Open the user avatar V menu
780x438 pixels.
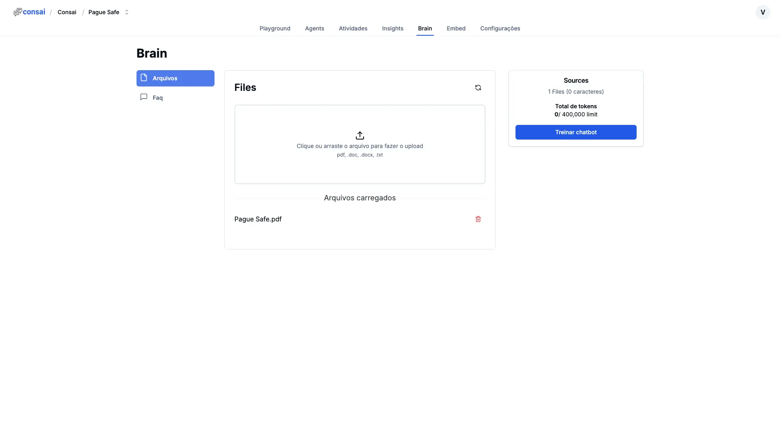[x=763, y=12]
